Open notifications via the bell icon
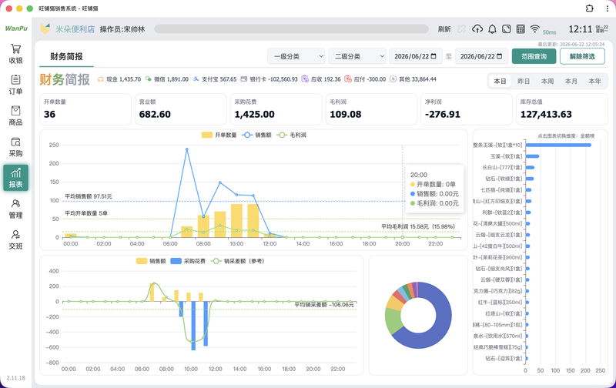This screenshot has width=616, height=388. pyautogui.click(x=492, y=28)
